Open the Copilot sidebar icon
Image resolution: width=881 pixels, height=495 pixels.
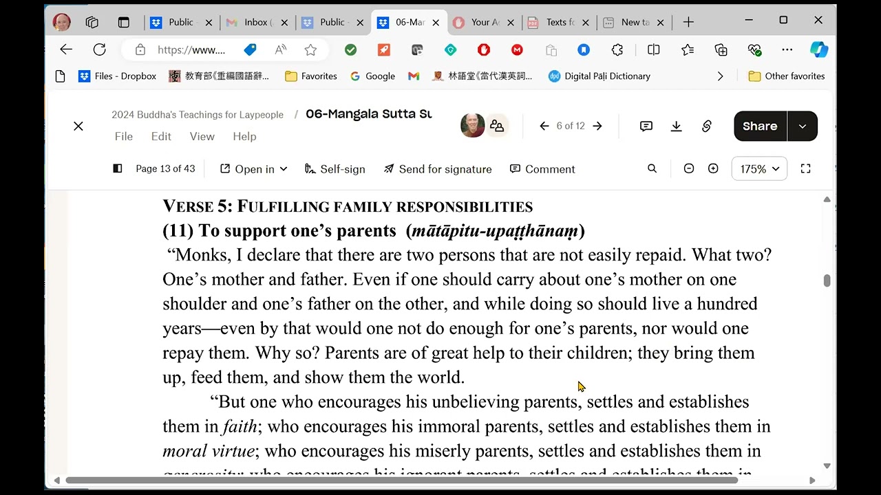[x=819, y=49]
